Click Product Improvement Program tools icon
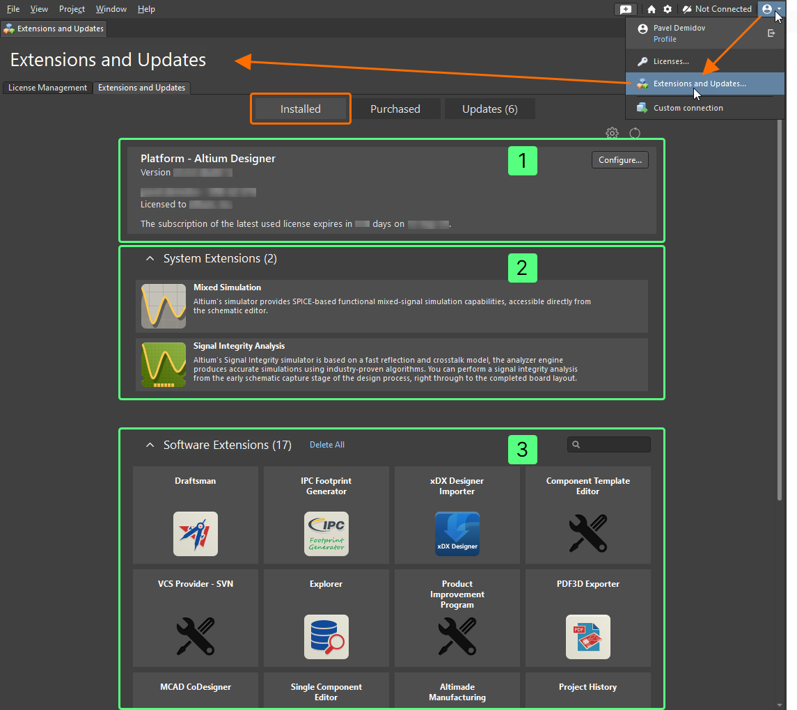 point(457,636)
